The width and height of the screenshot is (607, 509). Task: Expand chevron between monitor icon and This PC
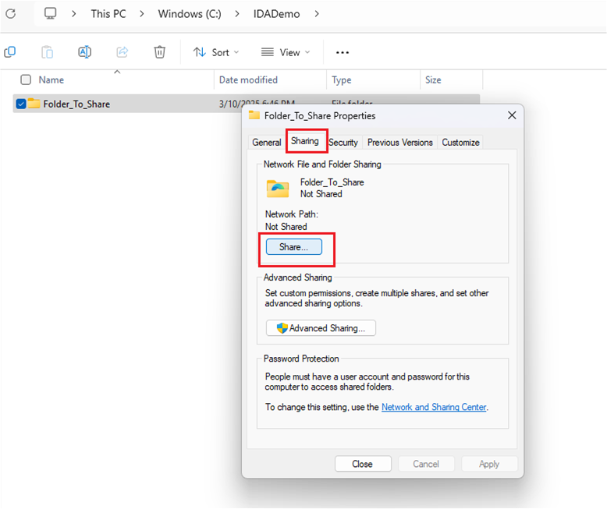pyautogui.click(x=73, y=14)
